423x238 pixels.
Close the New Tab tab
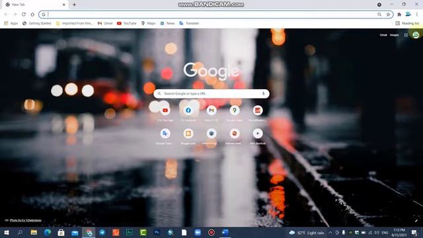64,5
